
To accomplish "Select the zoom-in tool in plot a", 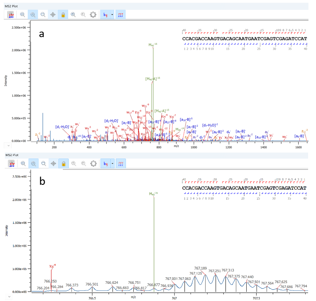I will pos(33,15).
